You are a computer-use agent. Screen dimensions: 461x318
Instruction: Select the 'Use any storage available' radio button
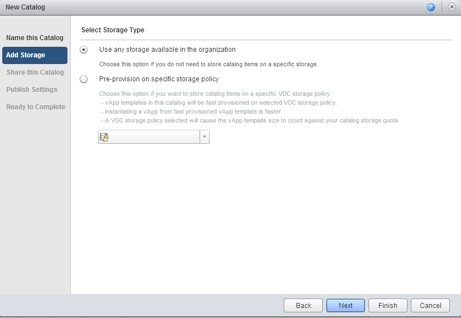click(x=84, y=50)
